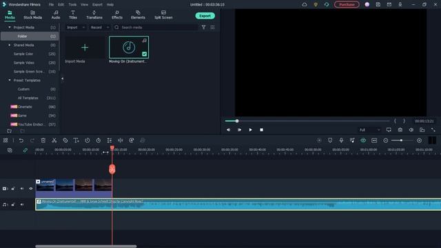Viewport: 441px width, 248px height.
Task: Click the Add Track manager icon
Action: [x=10, y=150]
